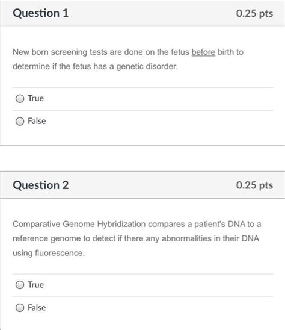Click the phrase "Comparative Genome Hybridization"
The image size is (285, 330).
[x=79, y=224]
